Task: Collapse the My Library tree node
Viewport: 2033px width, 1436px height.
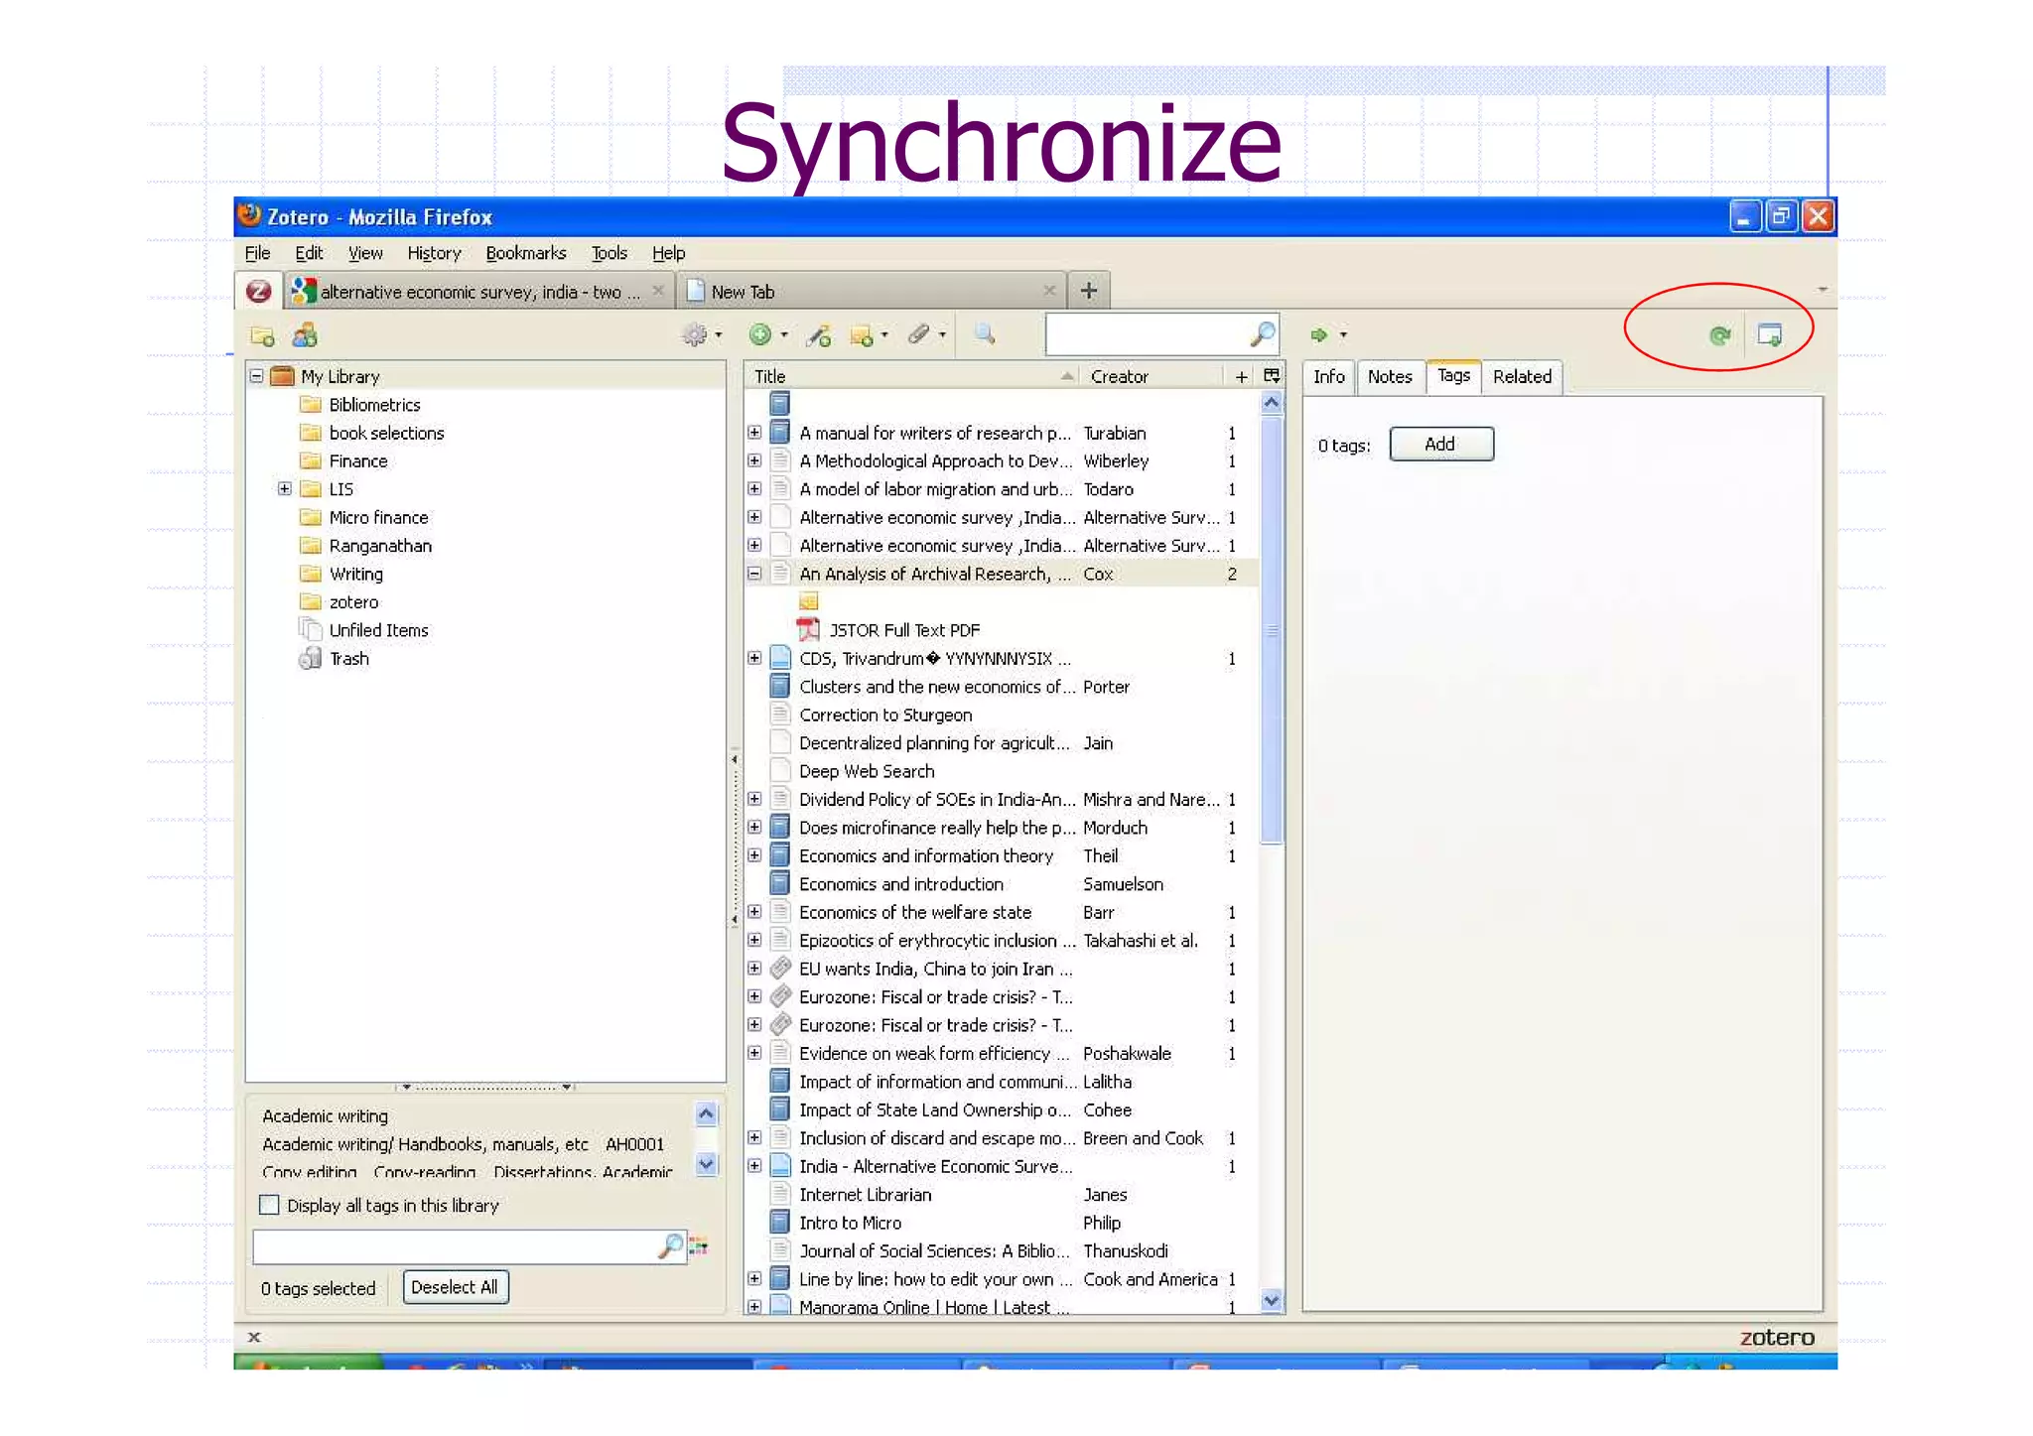Action: click(257, 376)
